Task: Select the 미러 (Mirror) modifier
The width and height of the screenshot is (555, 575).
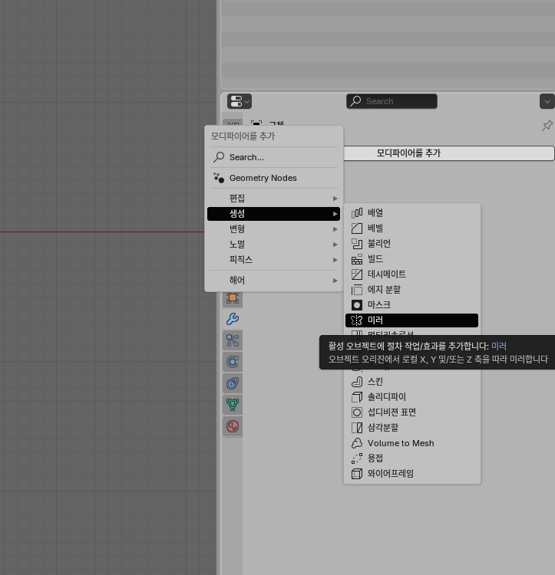Action: [x=412, y=320]
